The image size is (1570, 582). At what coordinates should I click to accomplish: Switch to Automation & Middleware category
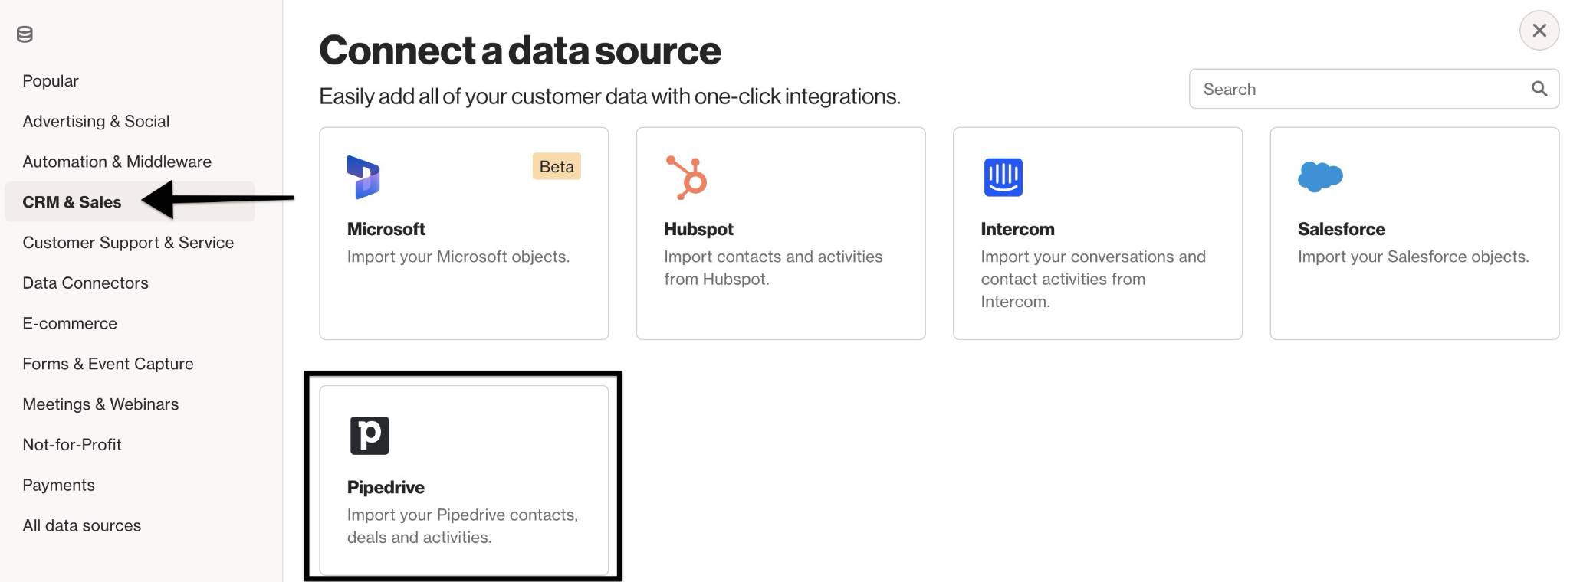(x=117, y=162)
